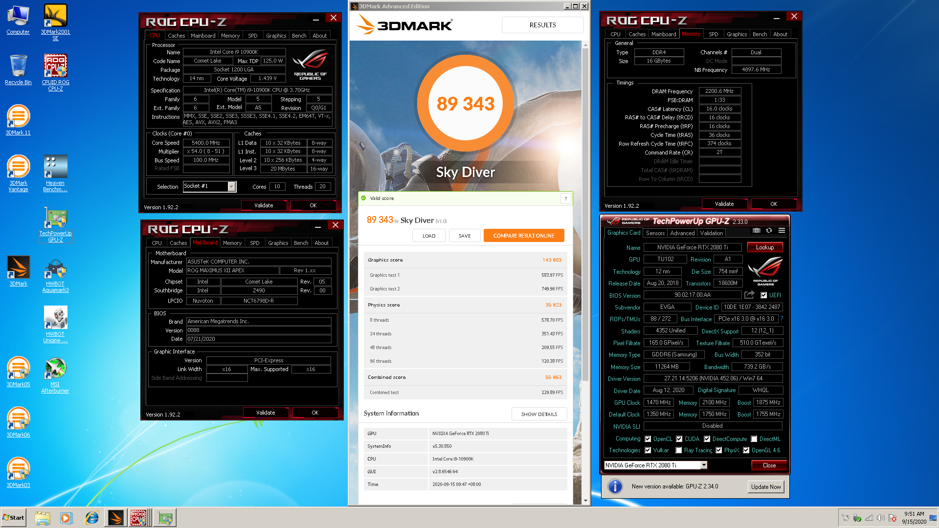Open Validation tab in GPU-Z

point(711,233)
